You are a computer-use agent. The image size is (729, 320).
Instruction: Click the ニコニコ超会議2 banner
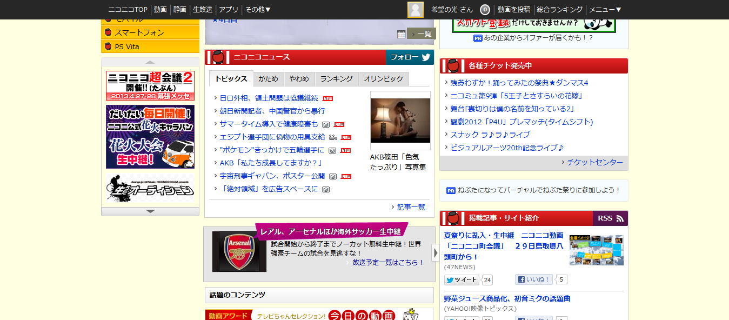click(150, 85)
